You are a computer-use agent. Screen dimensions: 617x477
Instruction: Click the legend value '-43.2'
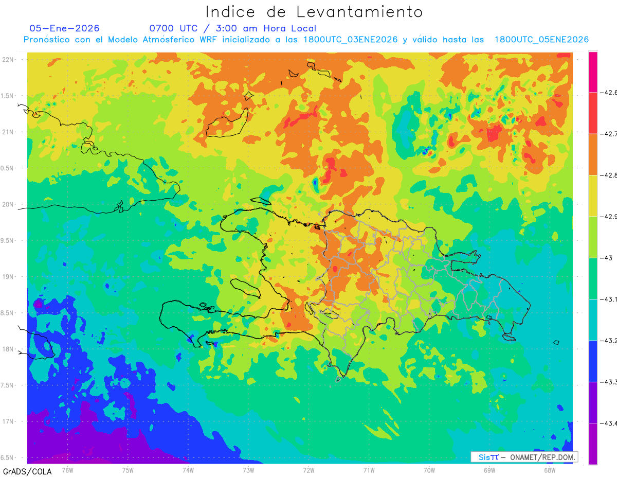(608, 341)
